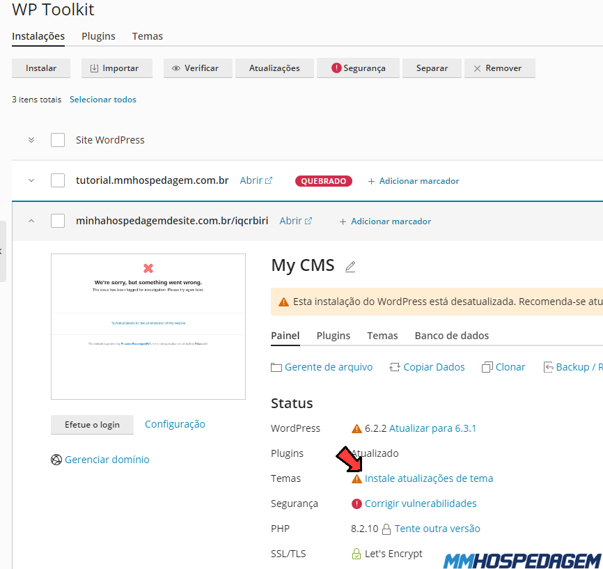Click the warning icon beside WordPress 6.2.2
The image size is (603, 569).
point(357,428)
